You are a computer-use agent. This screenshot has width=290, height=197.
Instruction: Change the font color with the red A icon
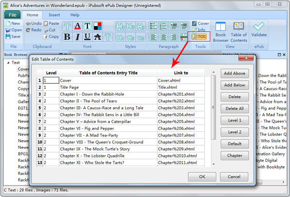77,26
